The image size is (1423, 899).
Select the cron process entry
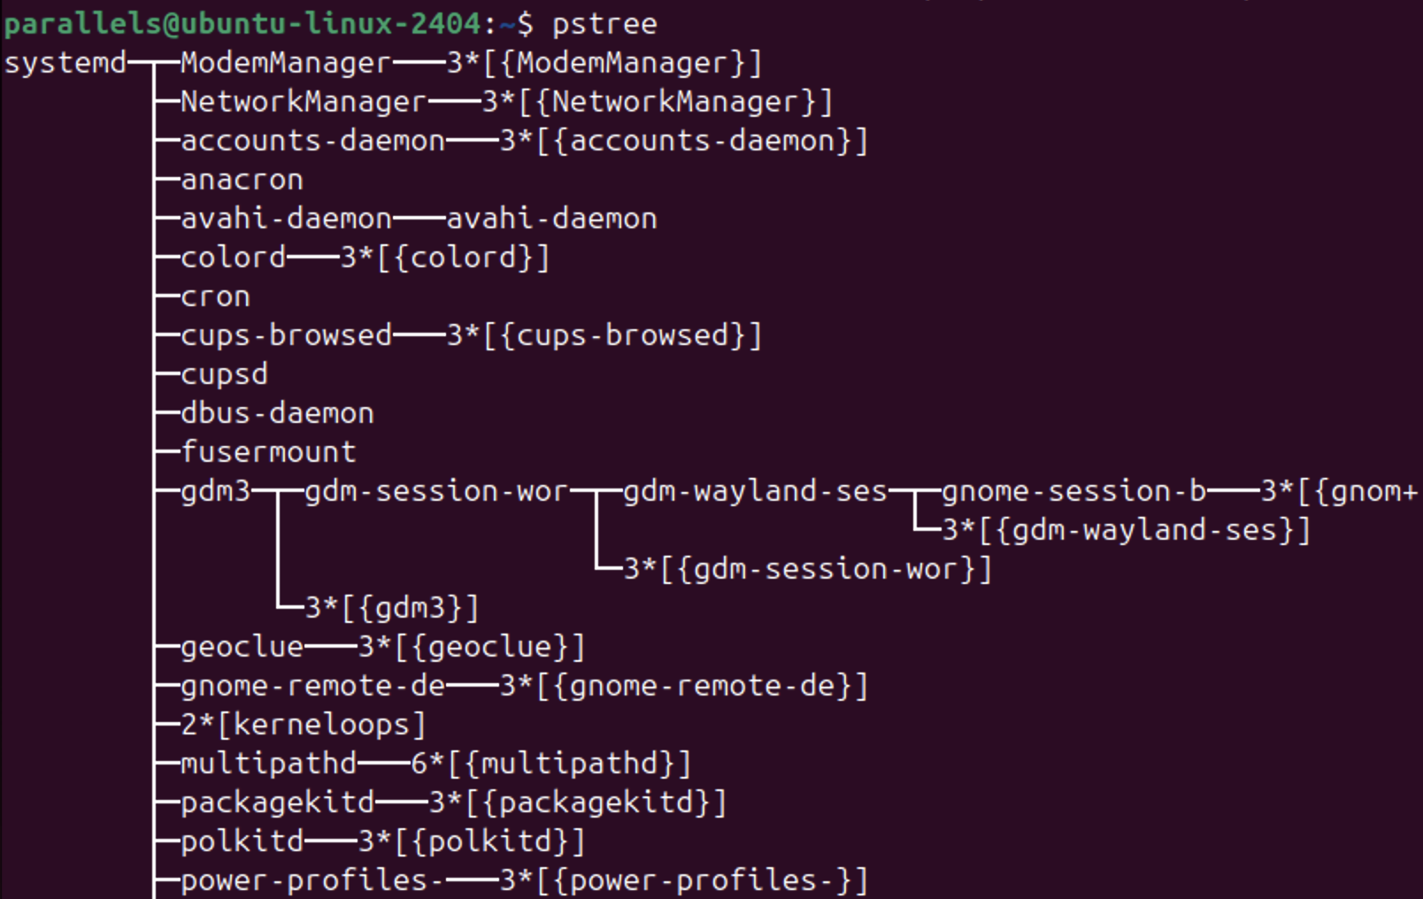coord(215,297)
